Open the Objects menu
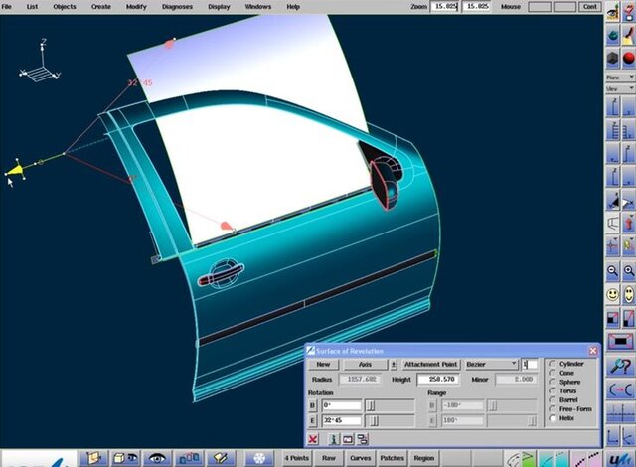Viewport: 636px width, 467px height. (65, 7)
